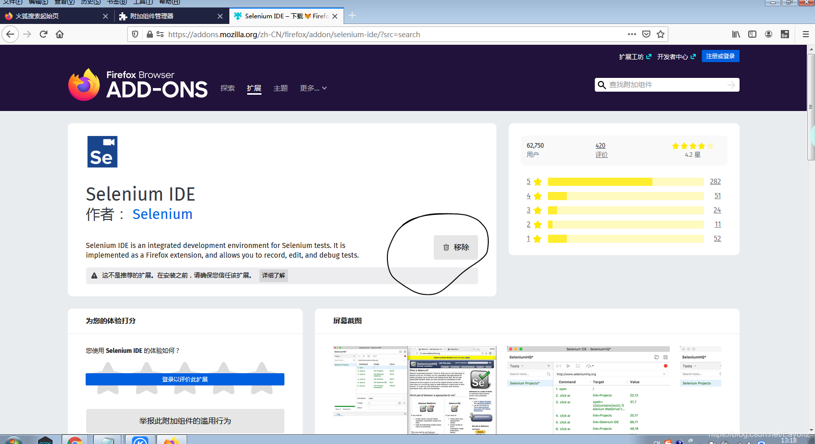Click the search magnifier icon

(x=602, y=85)
